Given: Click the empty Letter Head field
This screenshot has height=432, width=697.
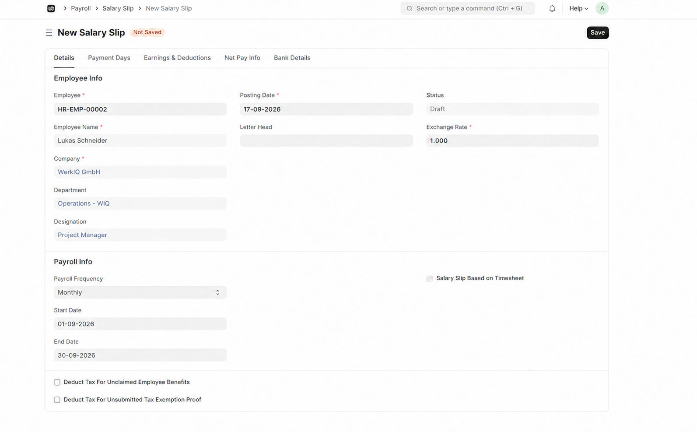Looking at the screenshot, I should (326, 140).
